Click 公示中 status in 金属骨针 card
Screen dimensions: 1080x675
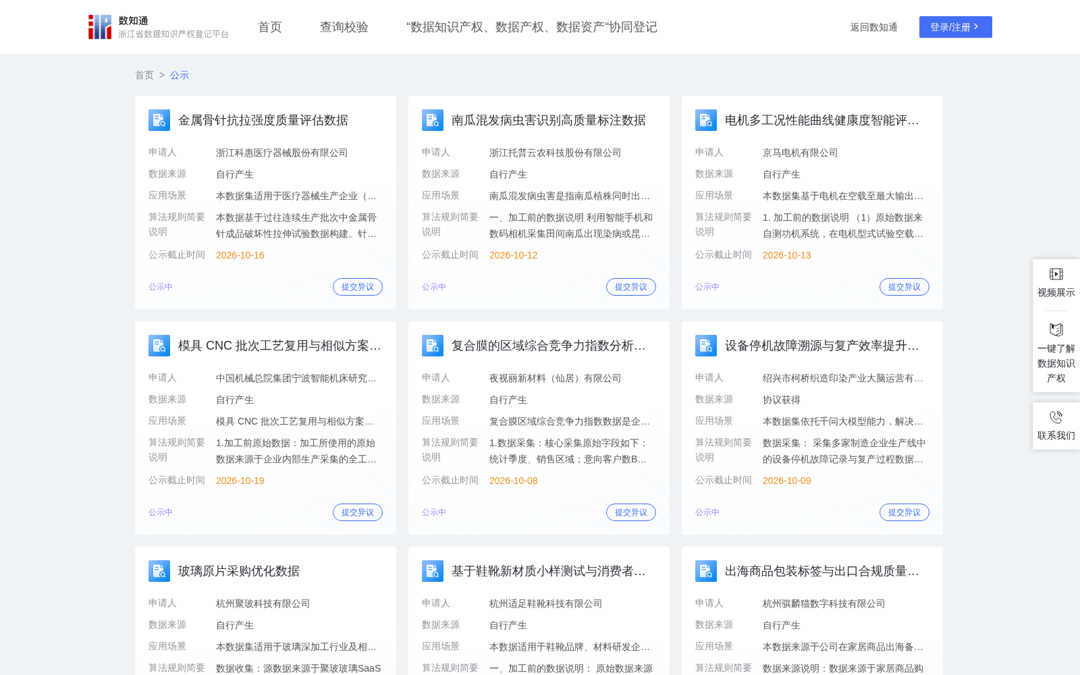click(161, 287)
